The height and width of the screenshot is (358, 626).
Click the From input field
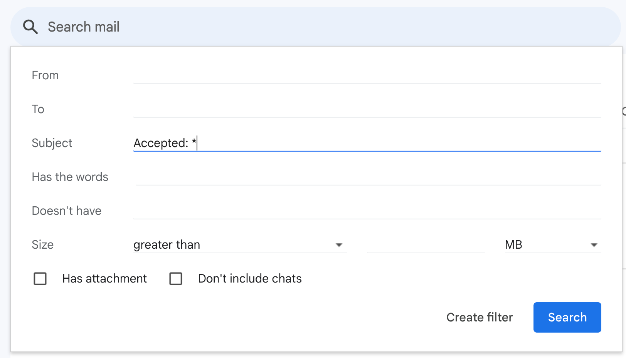(x=367, y=75)
